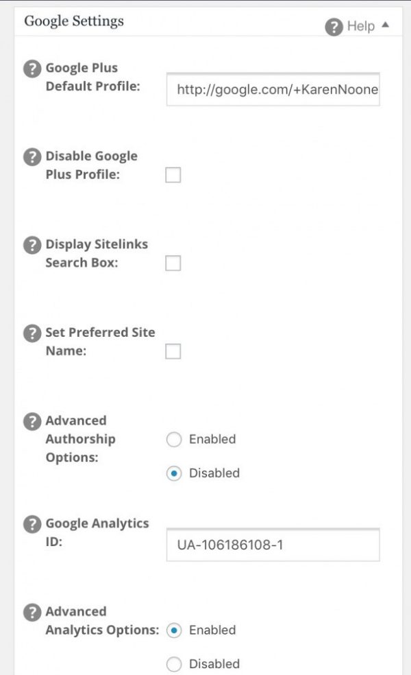Enable the Display Sitelinks Search Box option

(172, 263)
